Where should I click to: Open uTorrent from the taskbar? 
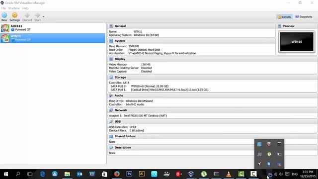(203, 174)
